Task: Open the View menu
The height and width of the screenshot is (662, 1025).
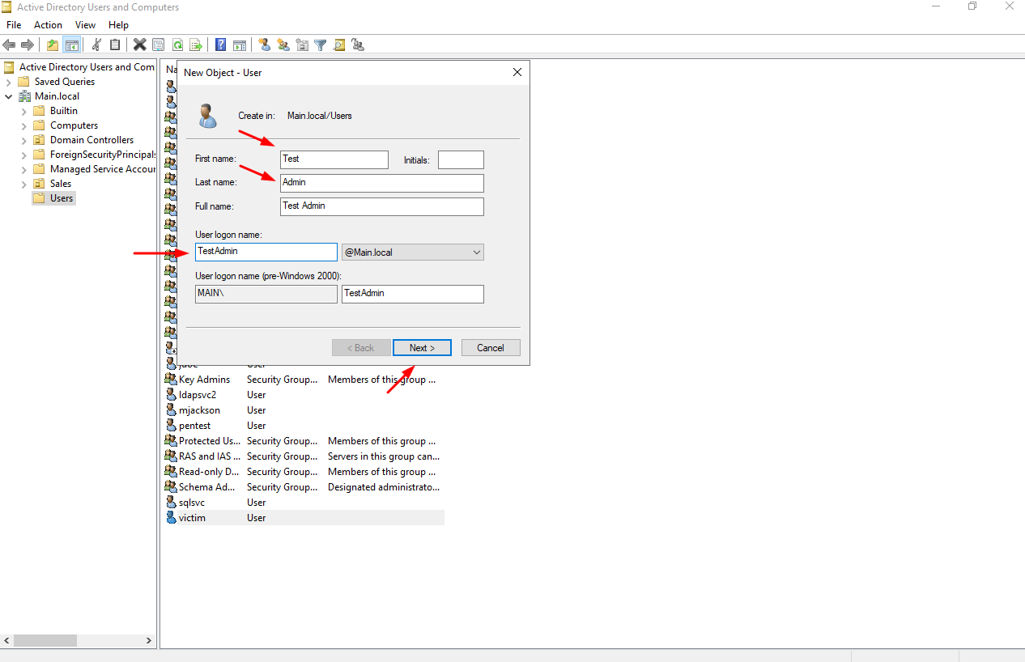Action: [85, 25]
